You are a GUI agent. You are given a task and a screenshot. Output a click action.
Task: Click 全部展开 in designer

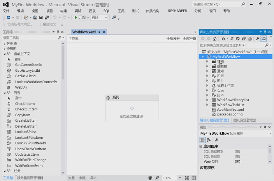[173, 39]
